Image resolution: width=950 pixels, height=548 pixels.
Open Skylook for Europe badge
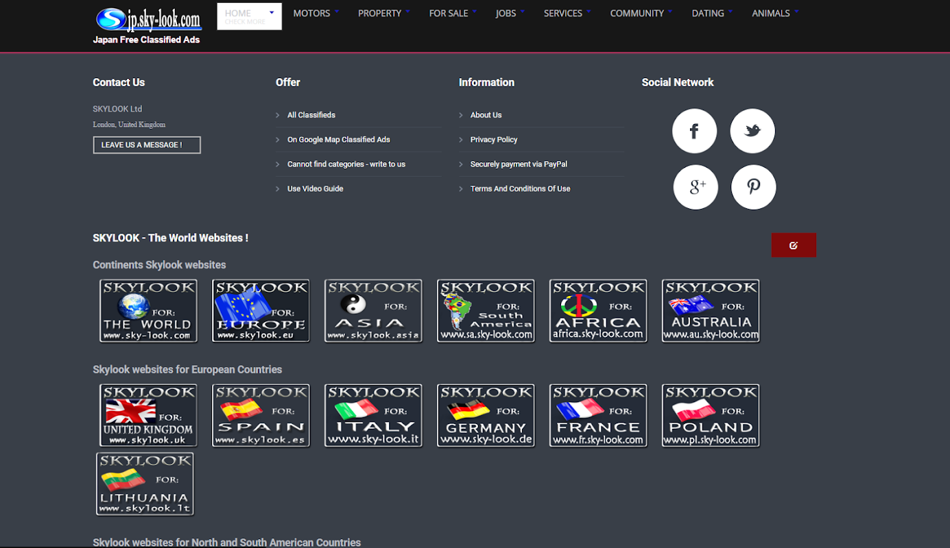click(261, 310)
